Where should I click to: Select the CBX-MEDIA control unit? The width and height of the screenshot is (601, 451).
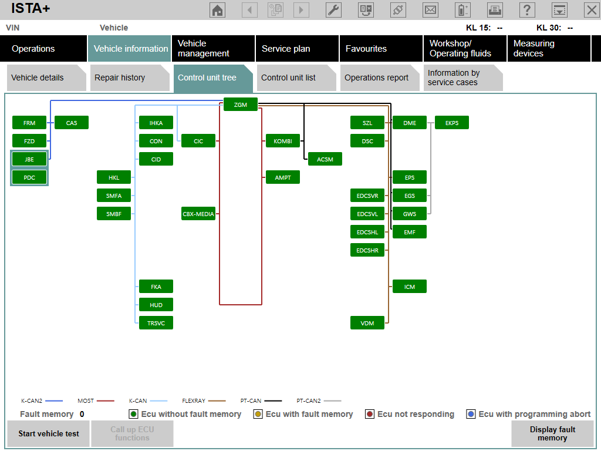coord(198,214)
